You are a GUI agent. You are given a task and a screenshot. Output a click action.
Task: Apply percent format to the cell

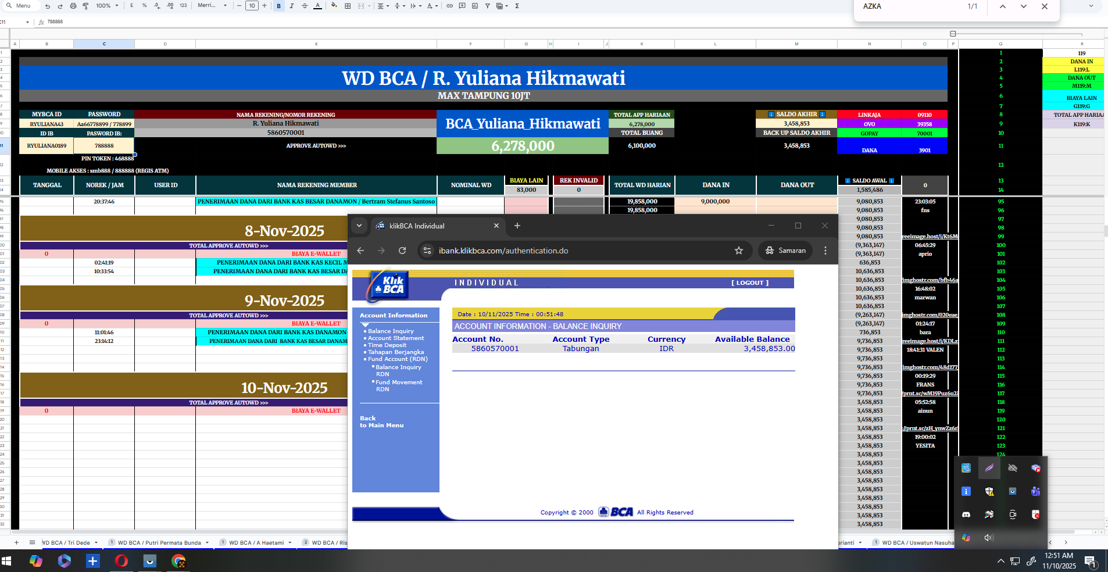click(144, 6)
